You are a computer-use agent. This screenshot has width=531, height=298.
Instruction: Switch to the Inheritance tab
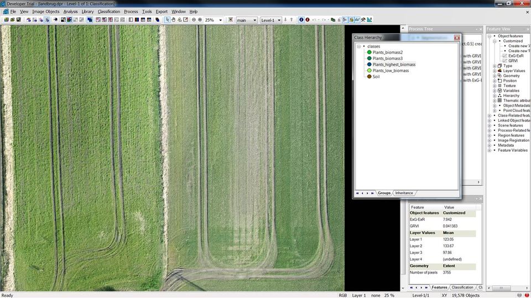(404, 193)
